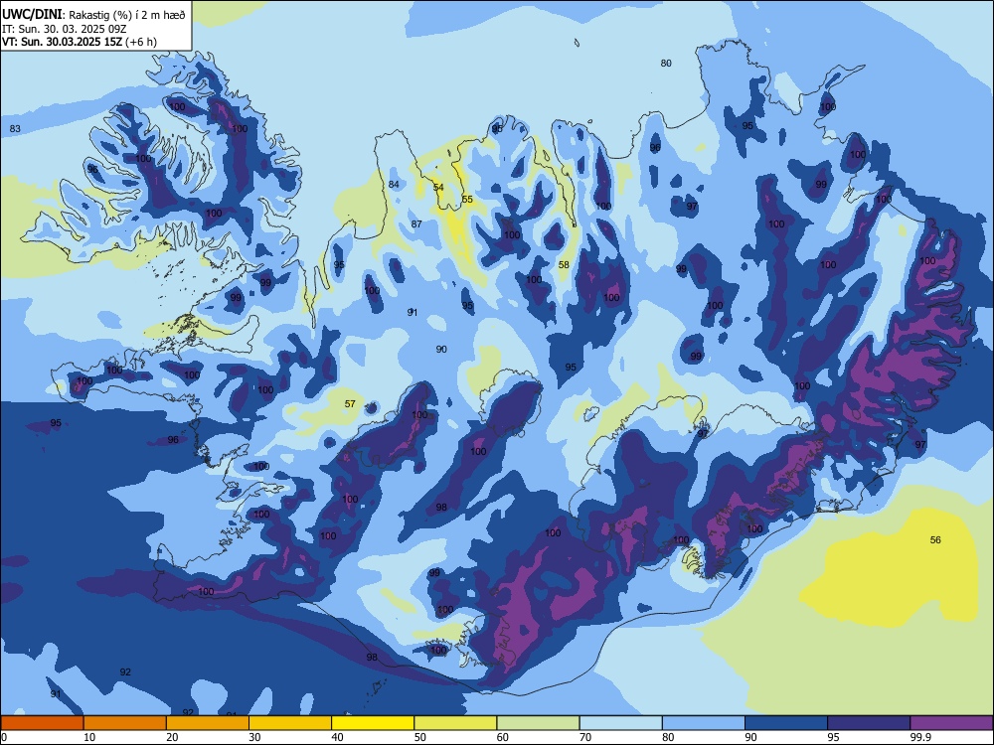Select the '57' humidity value
The width and height of the screenshot is (994, 745).
click(x=350, y=403)
